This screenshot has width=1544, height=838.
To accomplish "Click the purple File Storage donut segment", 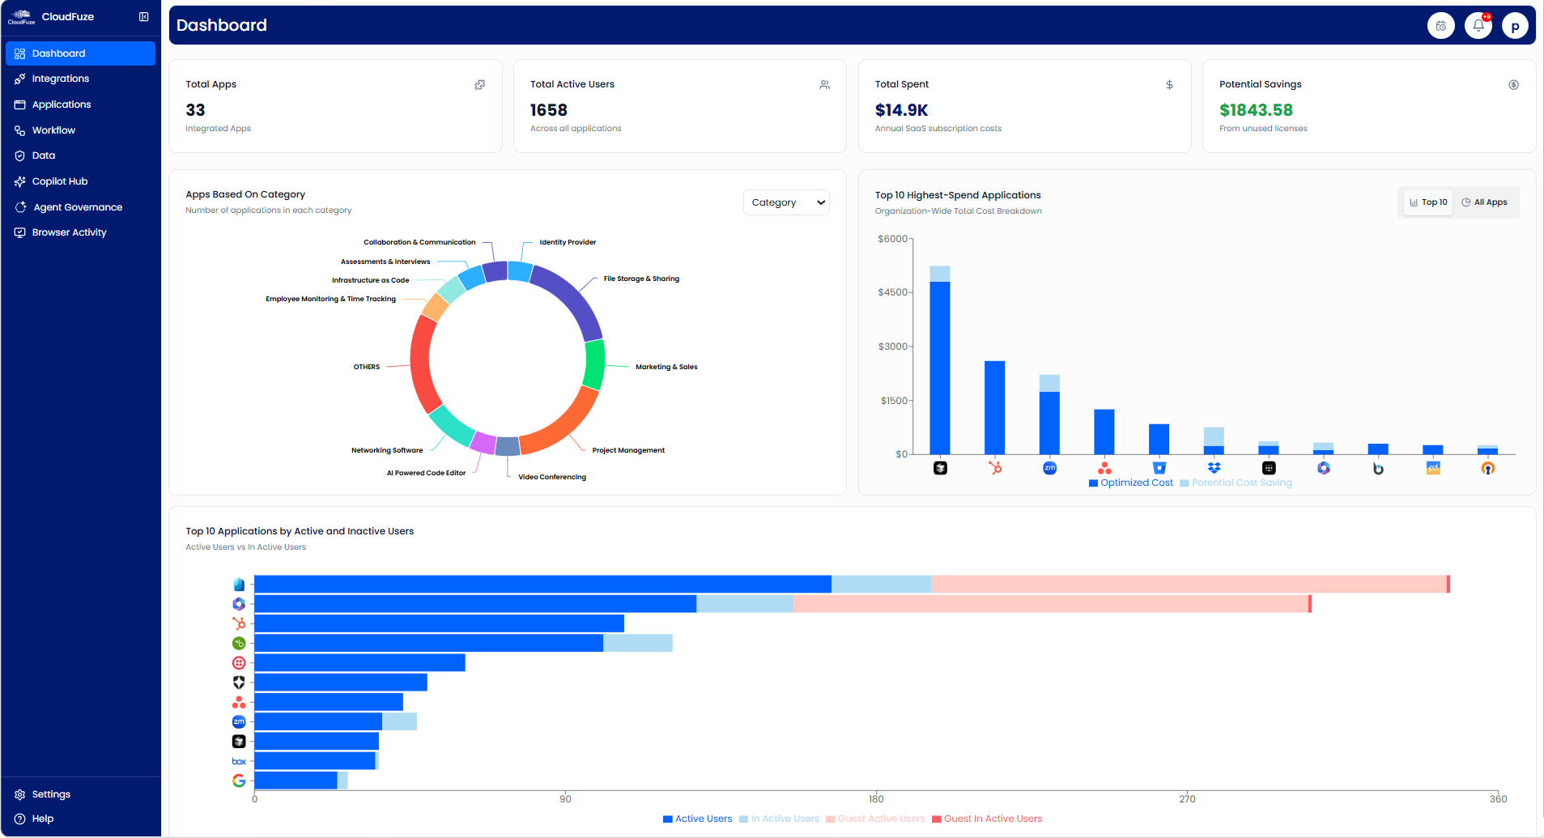I will (573, 300).
